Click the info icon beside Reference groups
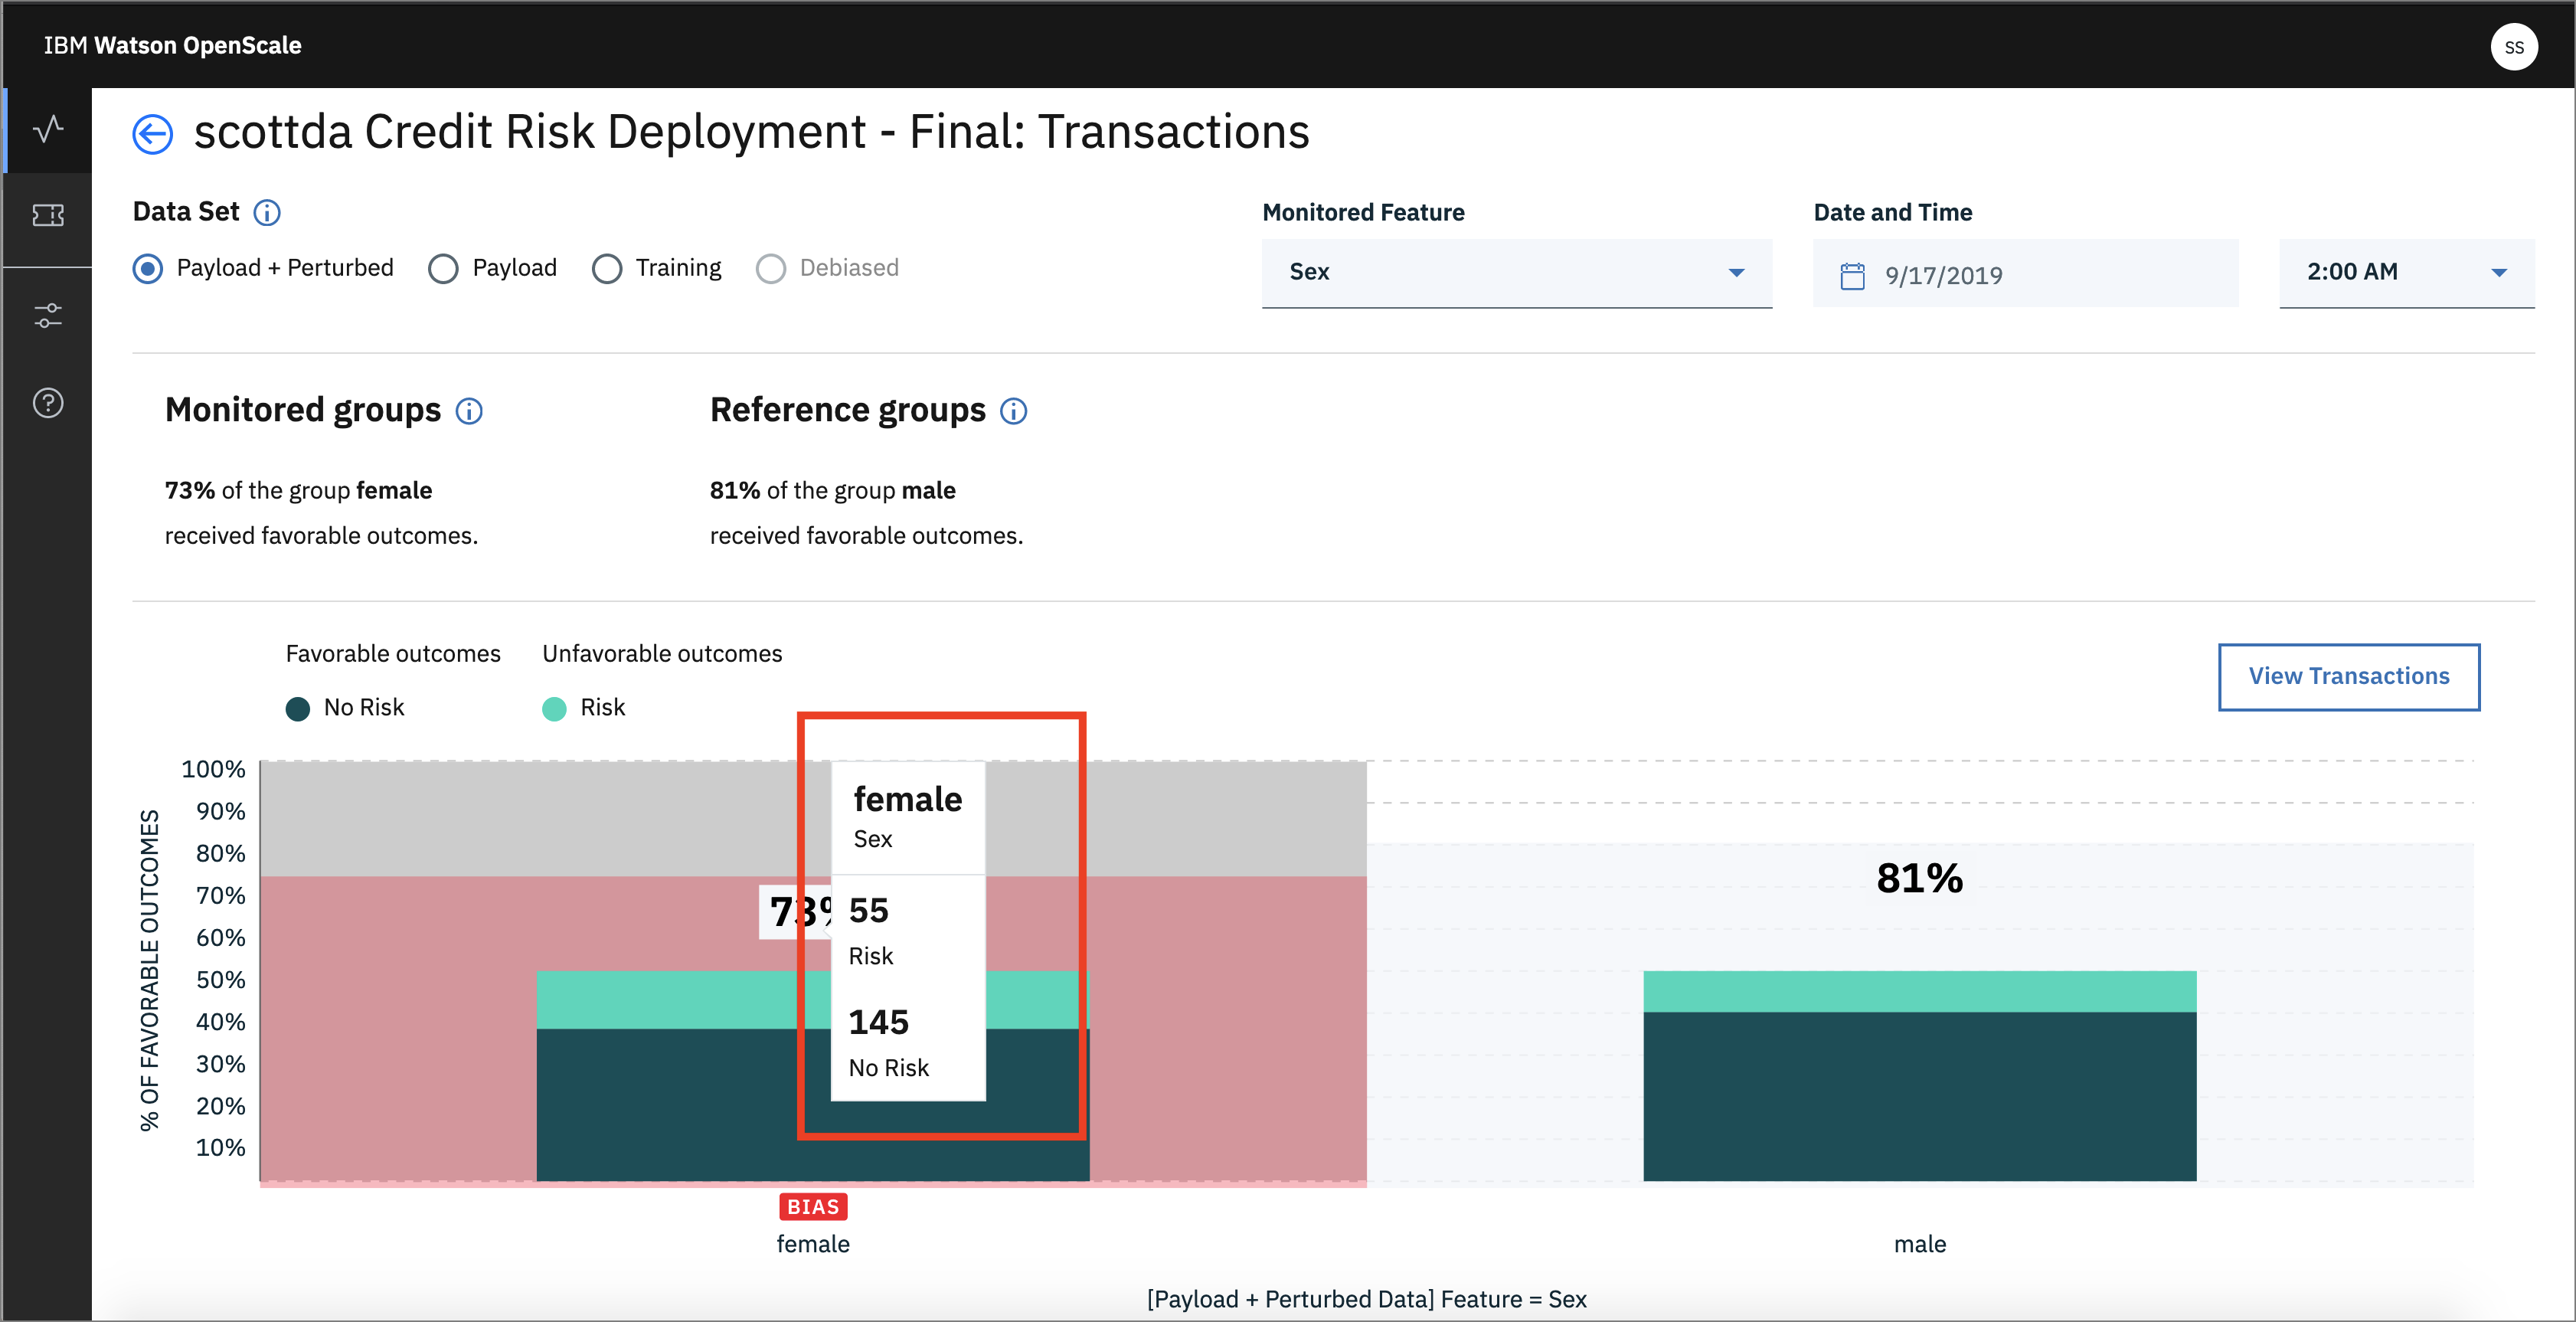 point(1013,411)
